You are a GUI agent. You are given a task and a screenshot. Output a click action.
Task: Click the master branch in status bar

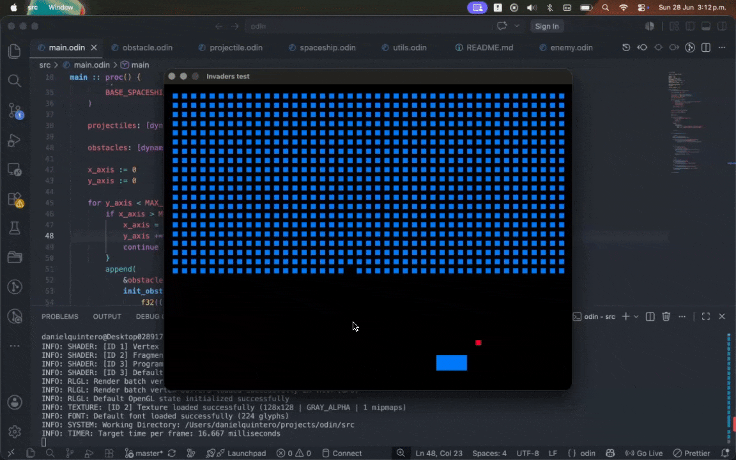coord(144,453)
